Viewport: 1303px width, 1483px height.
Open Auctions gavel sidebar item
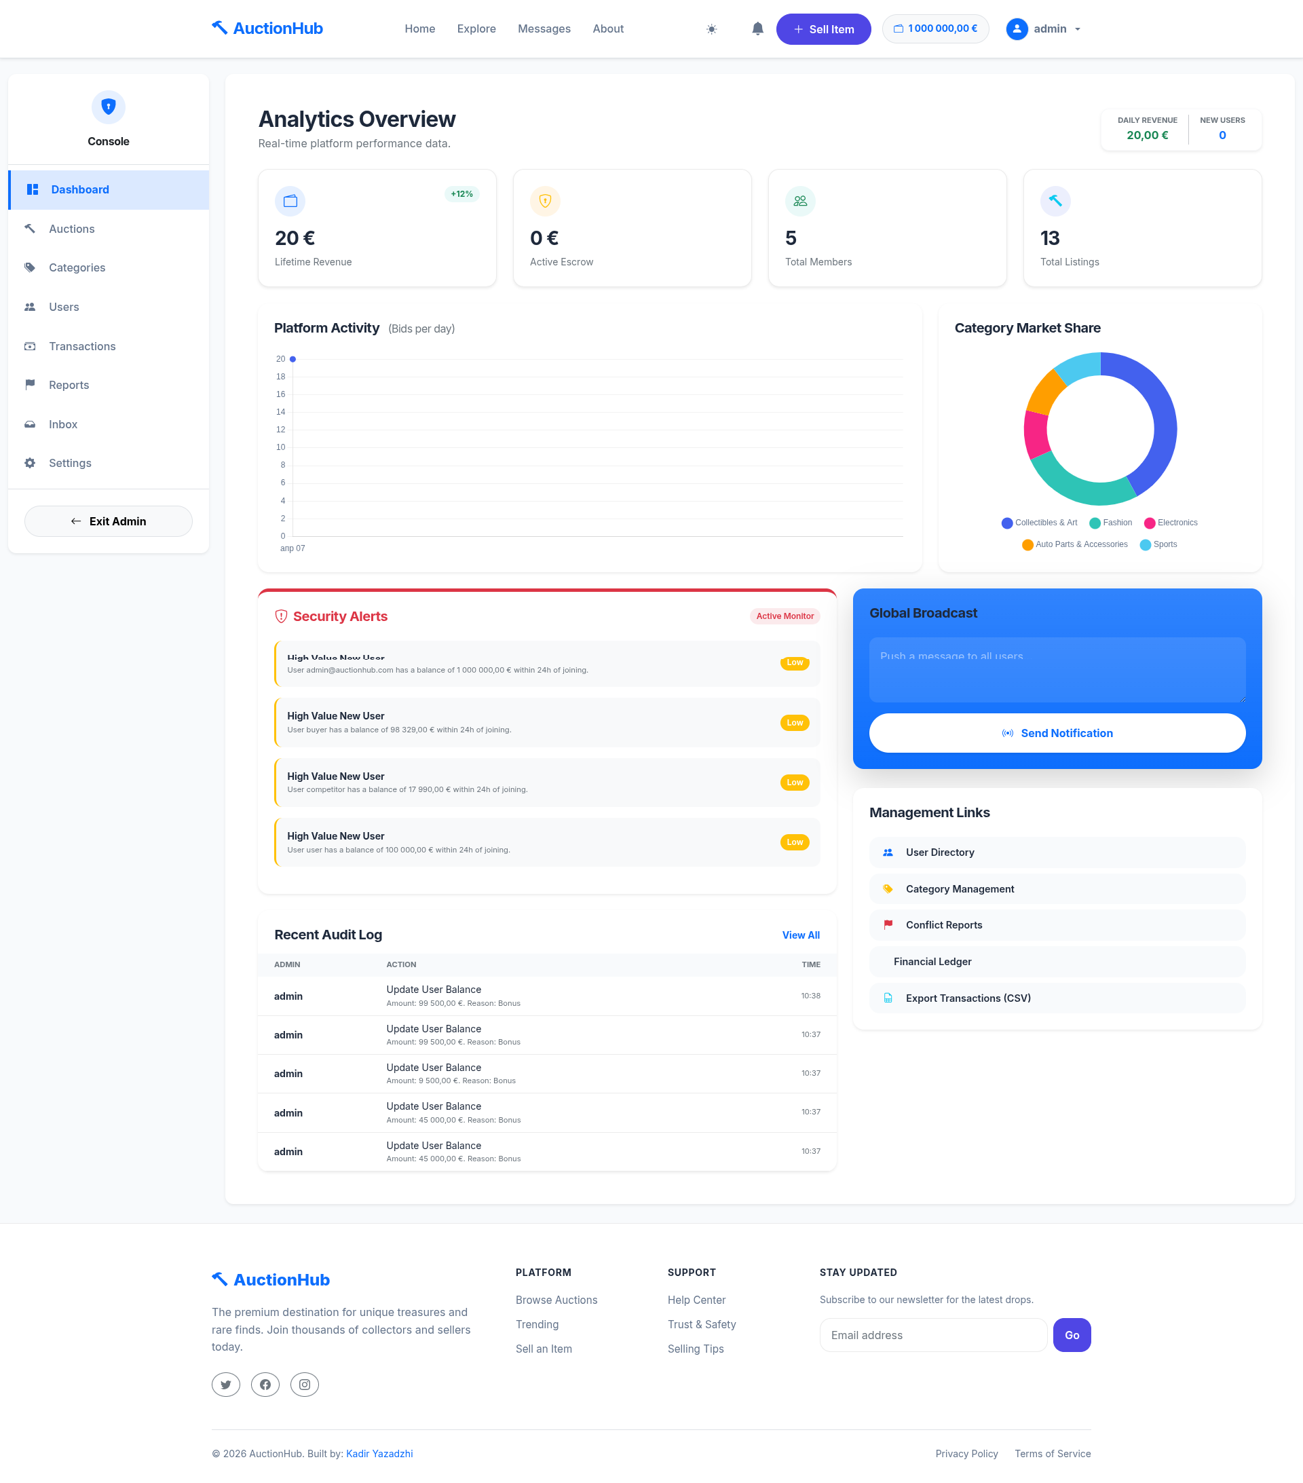pos(109,229)
